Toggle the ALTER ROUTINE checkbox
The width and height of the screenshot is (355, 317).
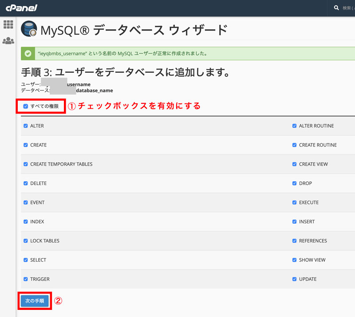pyautogui.click(x=294, y=126)
